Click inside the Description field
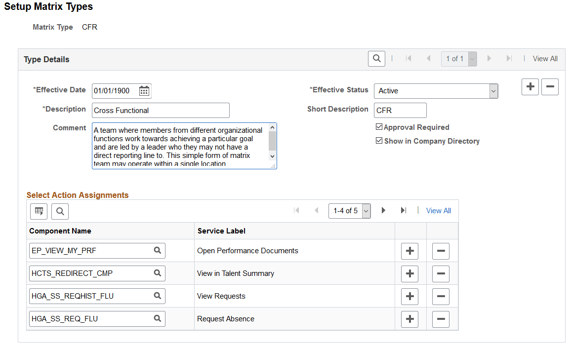The height and width of the screenshot is (347, 571). [x=161, y=110]
